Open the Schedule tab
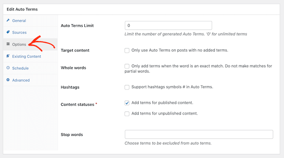The image size is (284, 158). 30,68
